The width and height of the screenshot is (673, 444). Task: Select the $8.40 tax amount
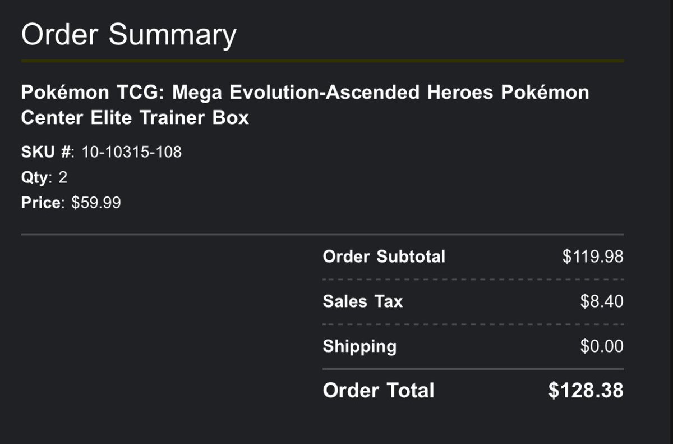point(602,301)
